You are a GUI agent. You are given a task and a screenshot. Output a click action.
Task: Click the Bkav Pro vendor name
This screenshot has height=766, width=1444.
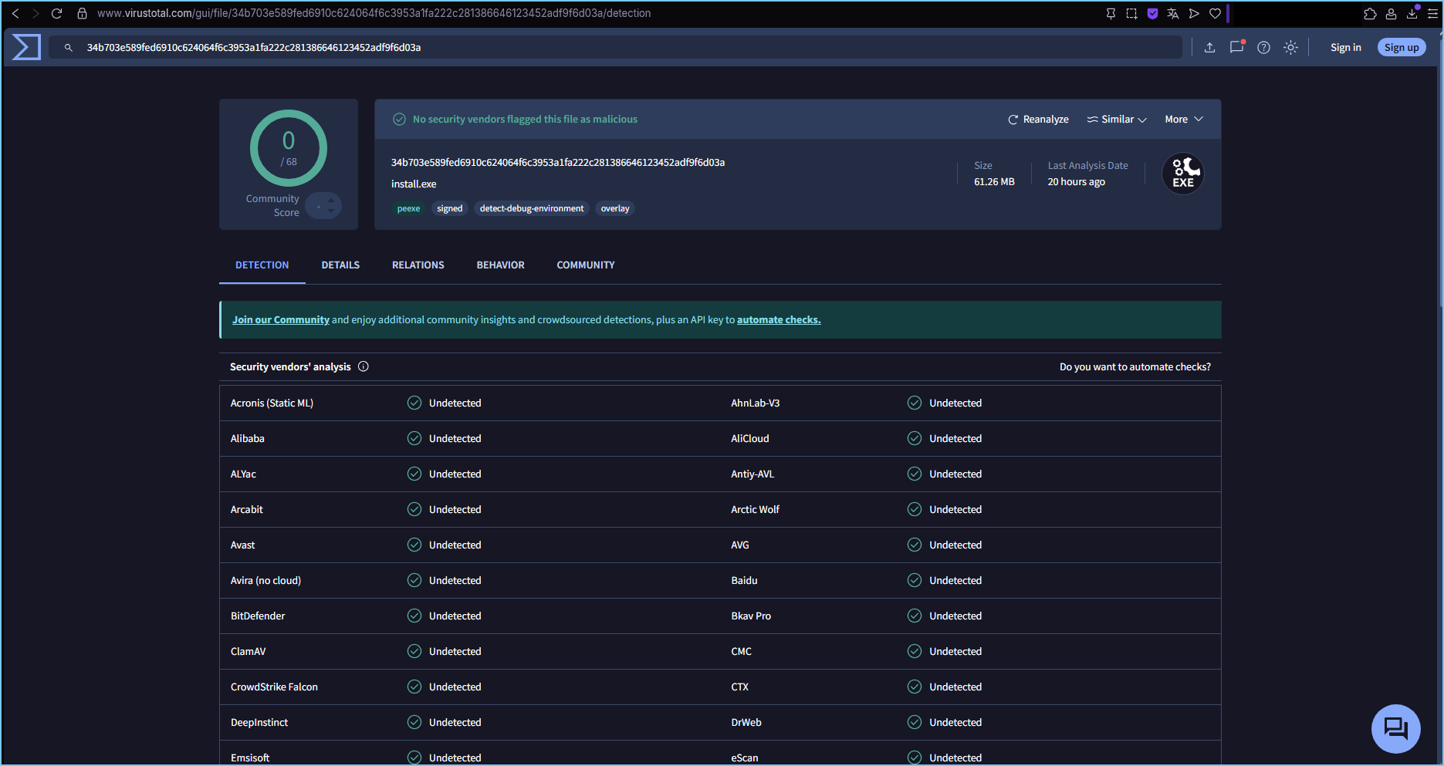tap(751, 616)
